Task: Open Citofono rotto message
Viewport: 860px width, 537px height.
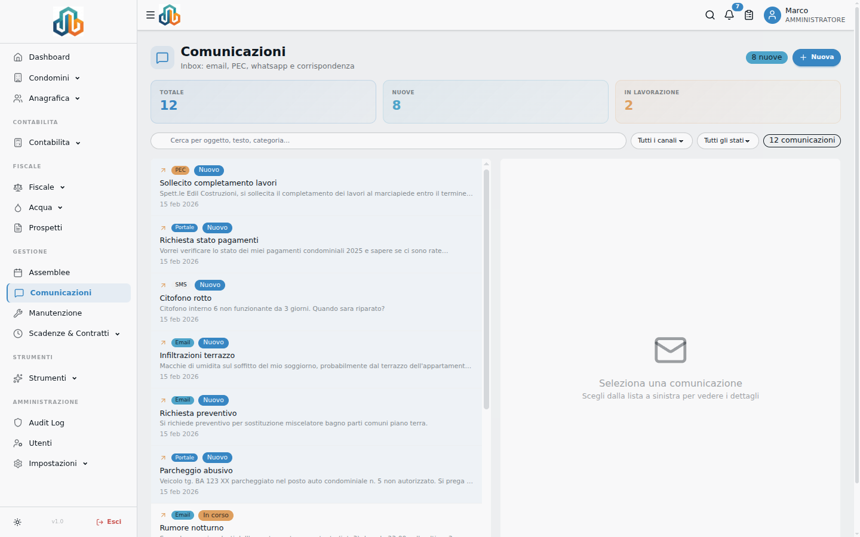Action: click(317, 303)
